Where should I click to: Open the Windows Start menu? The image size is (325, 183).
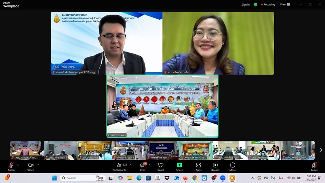(x=54, y=178)
